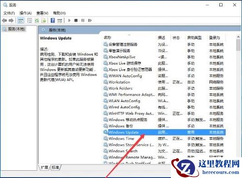Screen dimensions: 242x178
Task: Click the gear icon beside WWAN AutoConfig
Action: tap(106, 76)
